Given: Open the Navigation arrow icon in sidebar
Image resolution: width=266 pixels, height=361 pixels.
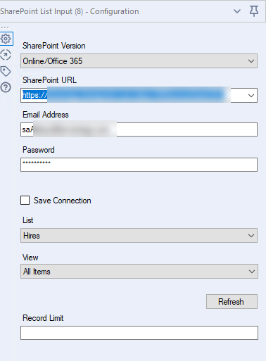Looking at the screenshot, I should coord(6,55).
